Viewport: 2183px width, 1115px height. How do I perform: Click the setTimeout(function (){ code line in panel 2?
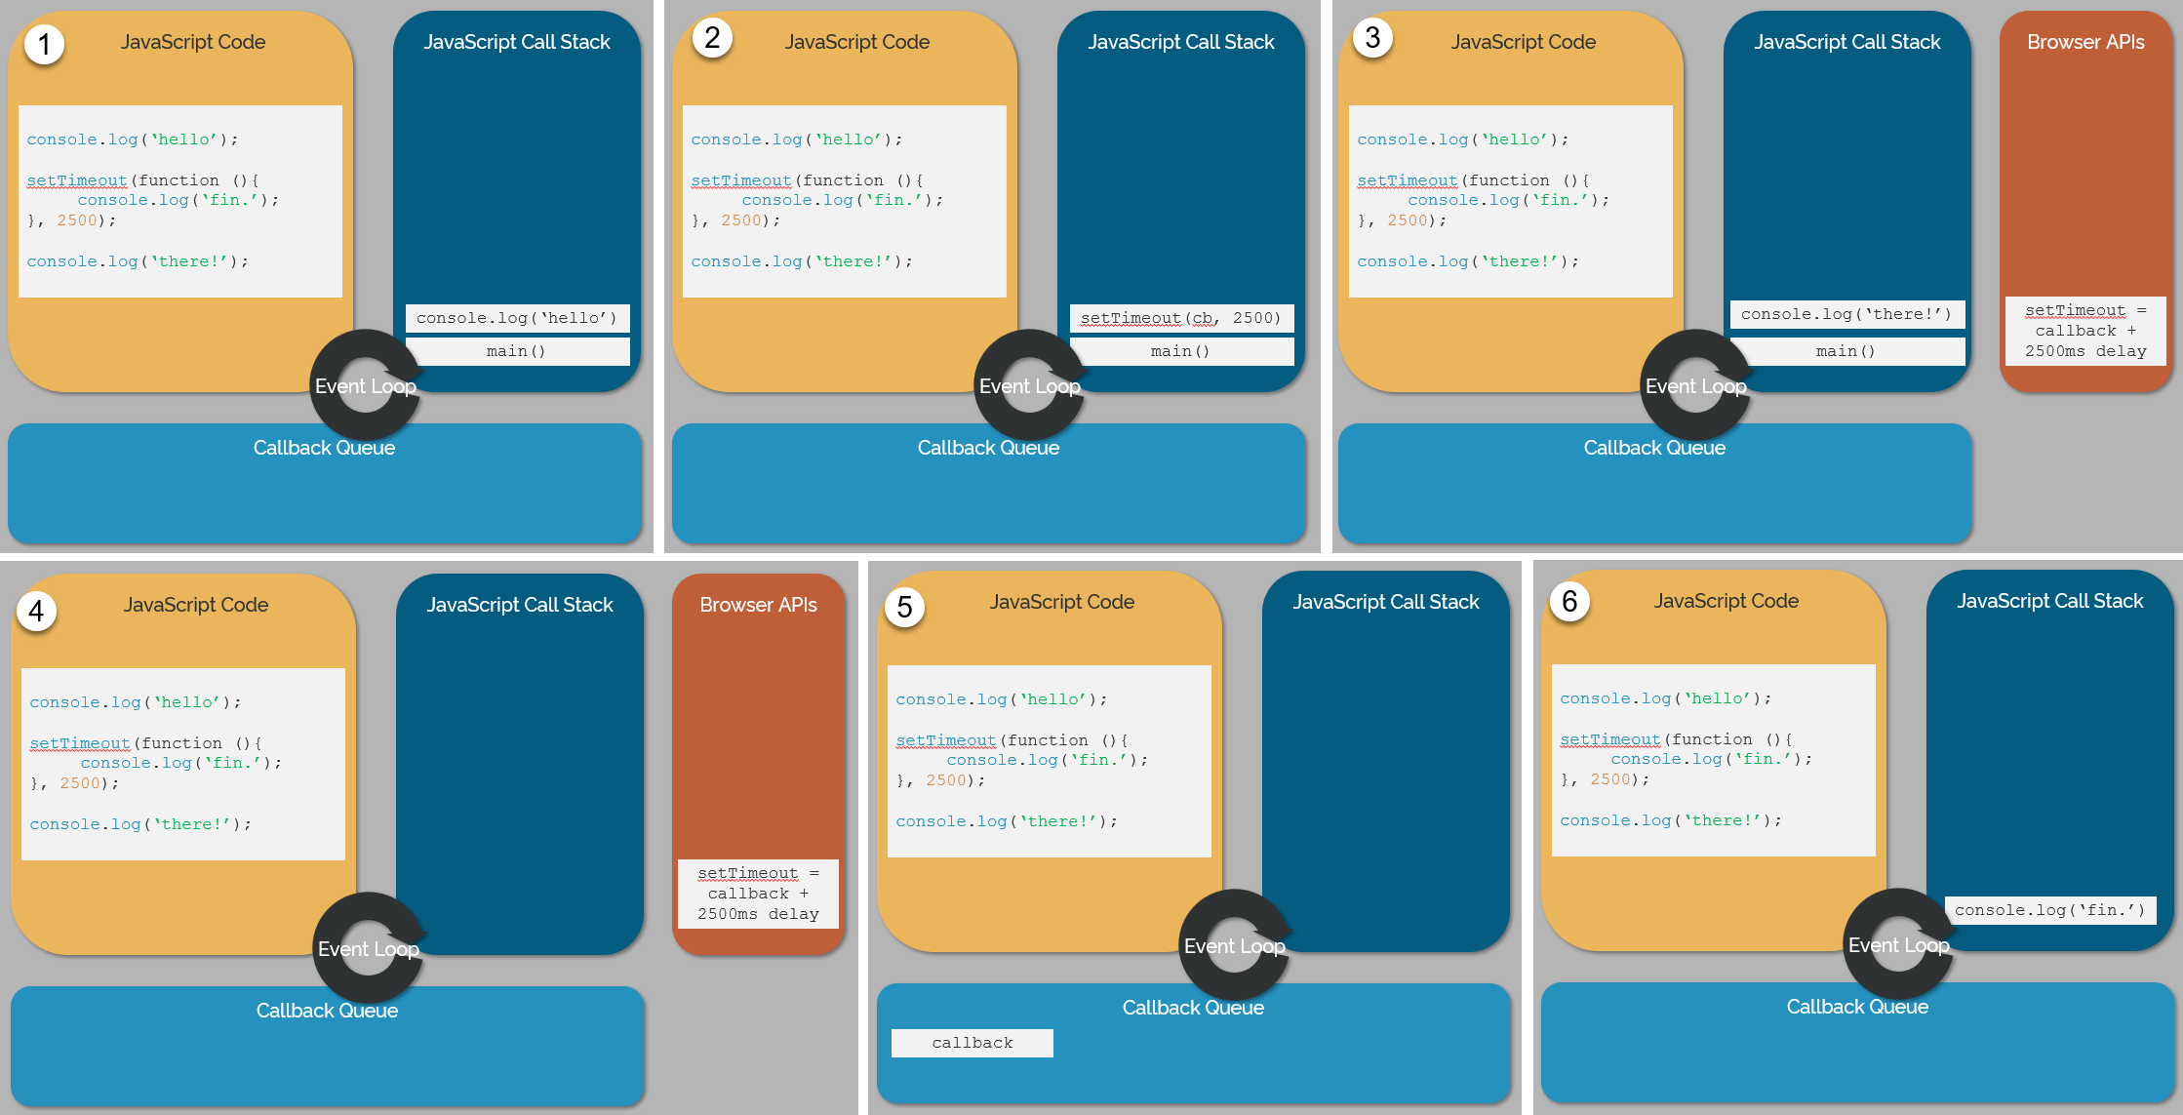808,180
